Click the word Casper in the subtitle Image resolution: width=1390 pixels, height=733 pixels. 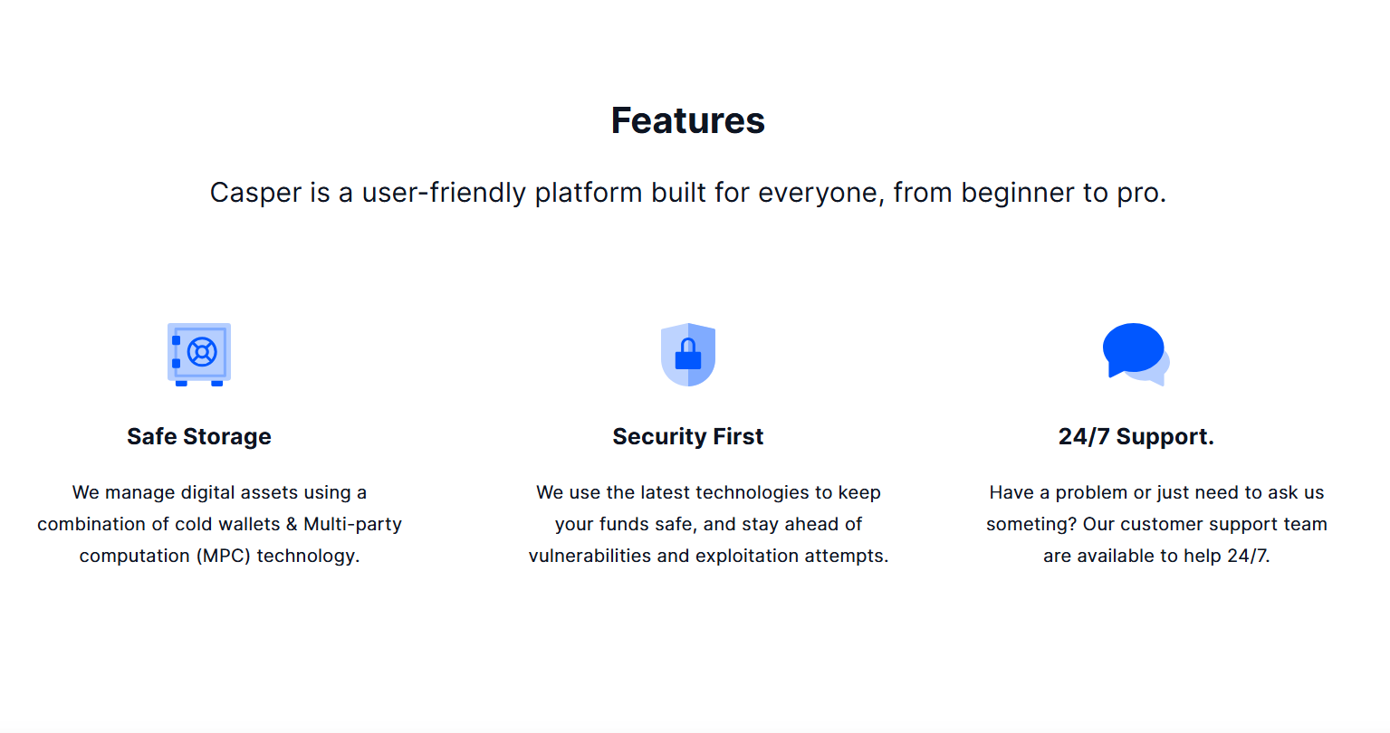coord(256,193)
